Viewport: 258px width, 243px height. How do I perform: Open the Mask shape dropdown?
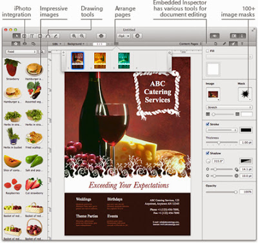[245, 94]
